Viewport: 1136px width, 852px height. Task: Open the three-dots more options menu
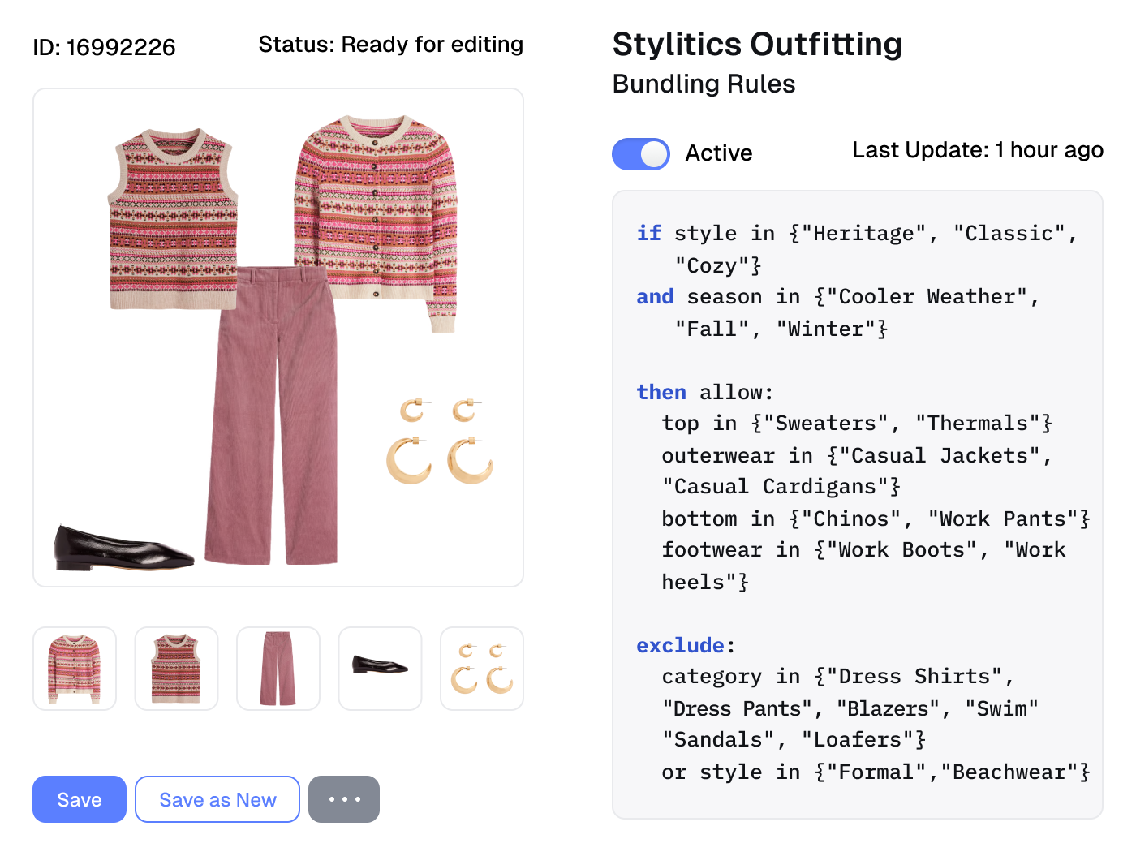[x=344, y=799]
